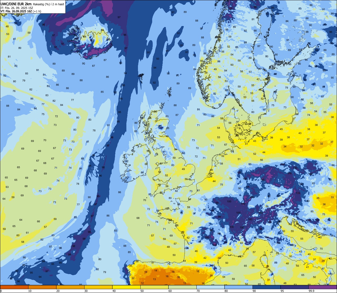The height and width of the screenshot is (293, 337).
Task: Select the 20–30% legend color segment
Action: coord(70,287)
